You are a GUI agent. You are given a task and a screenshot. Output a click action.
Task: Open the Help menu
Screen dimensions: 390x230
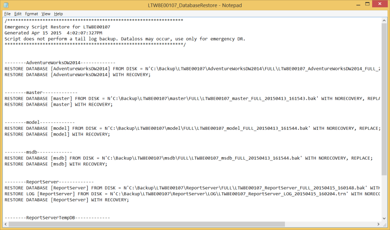click(58, 14)
